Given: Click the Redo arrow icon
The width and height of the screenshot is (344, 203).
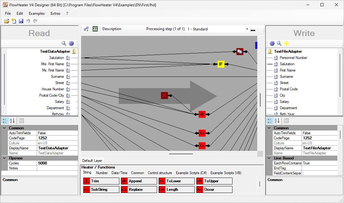Looking at the screenshot, I should (x=35, y=21).
